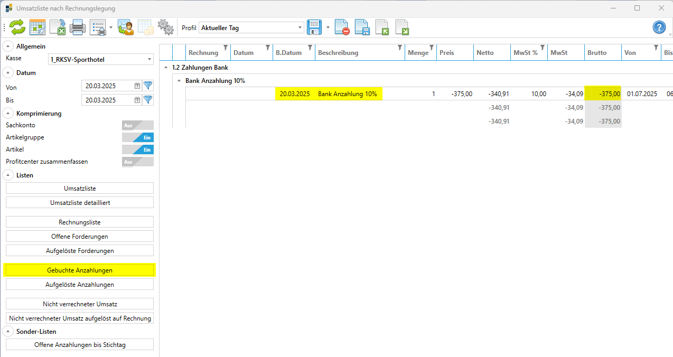
Task: Export the list to Excel
Action: (x=58, y=27)
